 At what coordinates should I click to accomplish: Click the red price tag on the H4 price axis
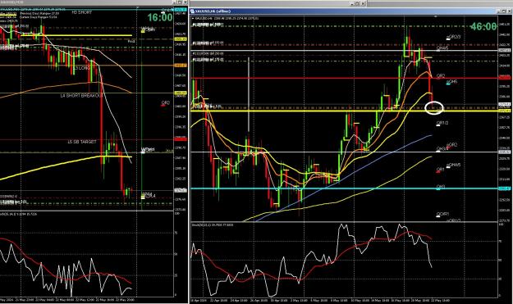505,78
